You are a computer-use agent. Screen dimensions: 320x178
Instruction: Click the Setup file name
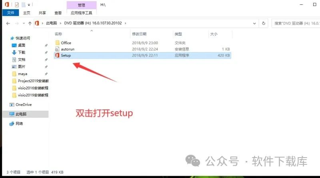click(x=66, y=55)
